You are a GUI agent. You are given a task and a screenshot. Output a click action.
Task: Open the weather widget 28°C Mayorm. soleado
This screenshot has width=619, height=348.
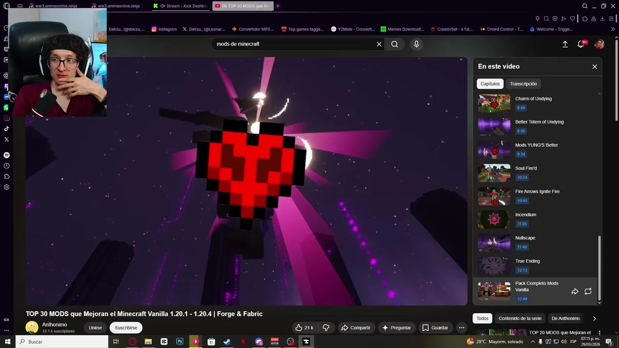tap(495, 342)
